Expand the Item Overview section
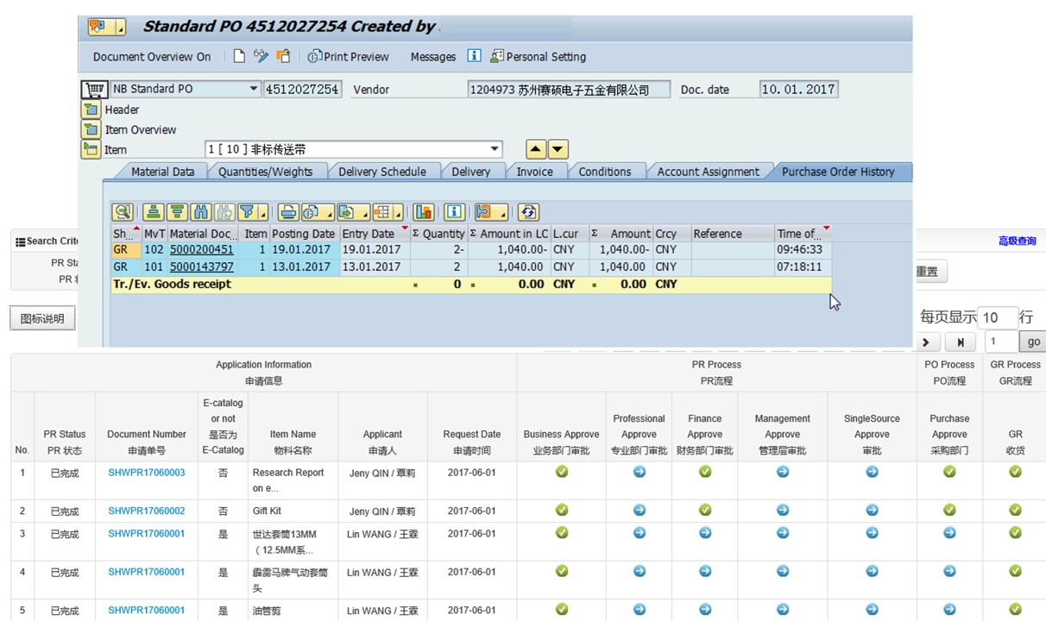 coord(91,129)
